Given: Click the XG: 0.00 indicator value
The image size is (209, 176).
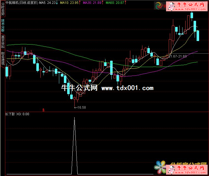Looking at the screenshot, I should pos(23,114).
